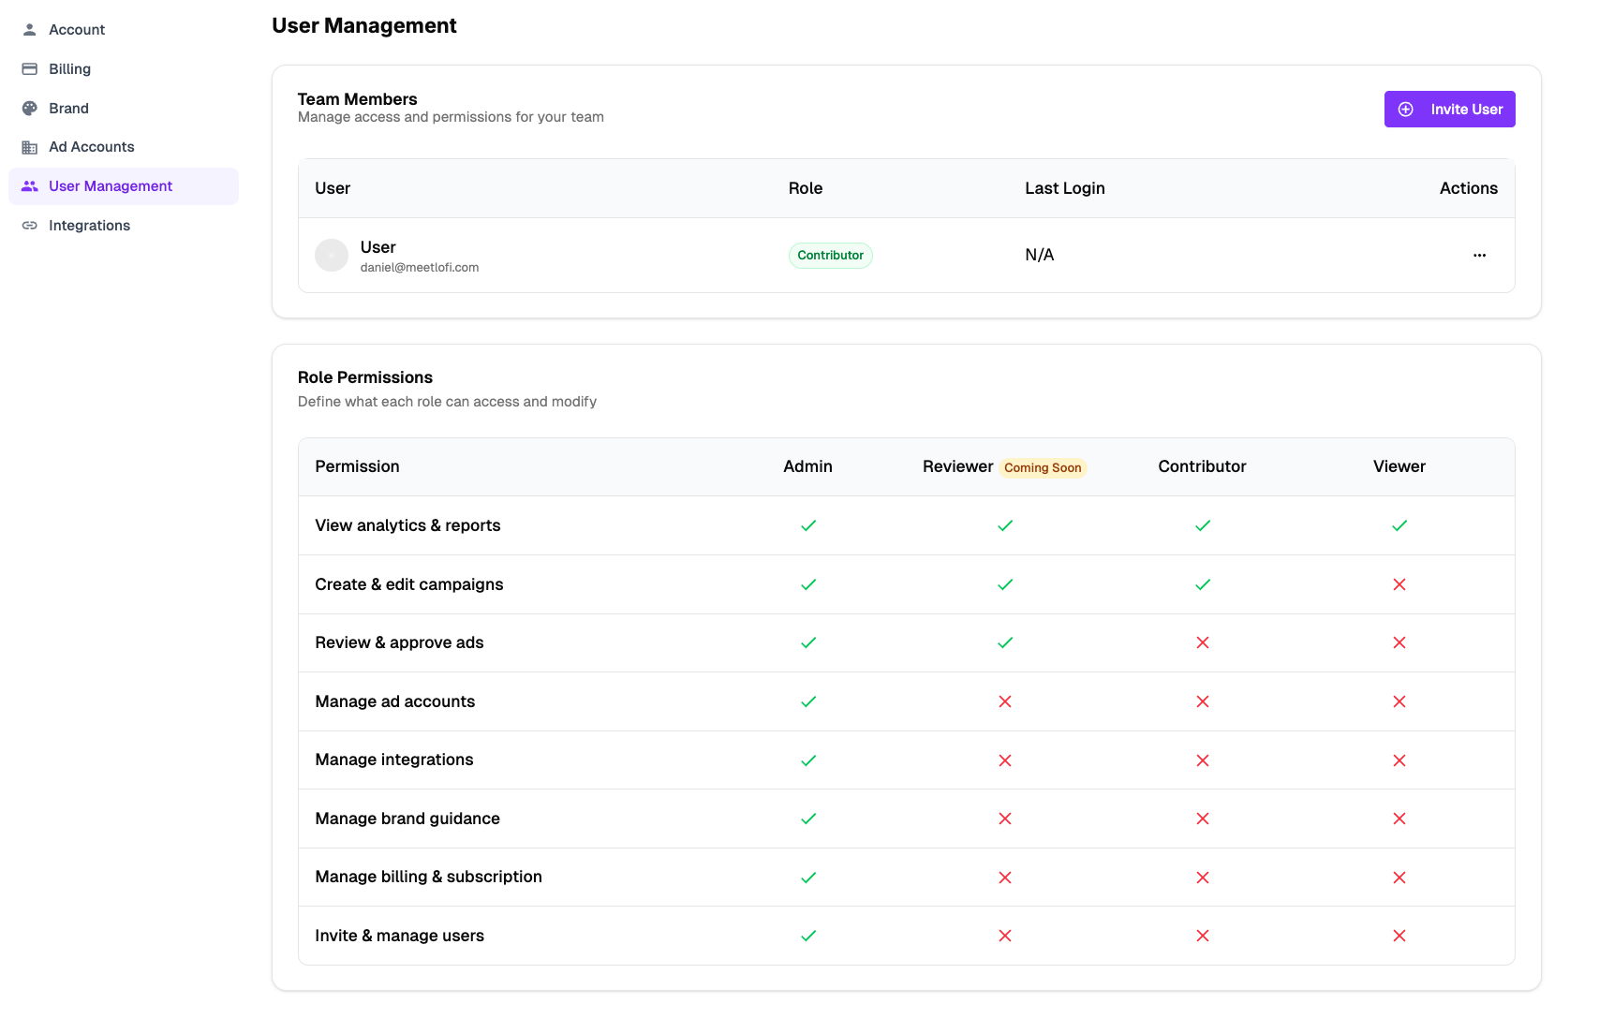Toggle the Admin checkmark for Manage integrations
Viewport: 1599px width, 1033px height.
807,760
